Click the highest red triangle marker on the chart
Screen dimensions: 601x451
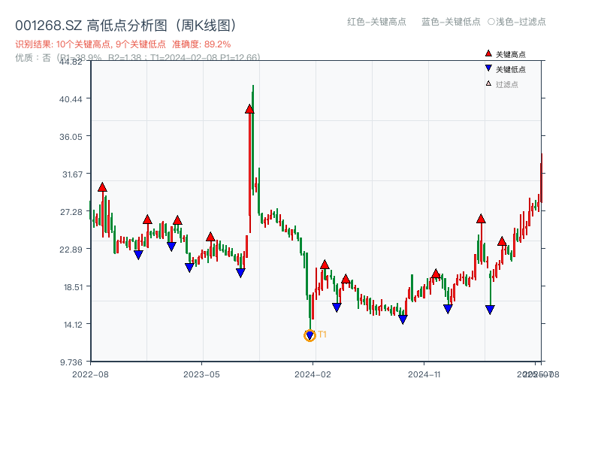click(250, 109)
